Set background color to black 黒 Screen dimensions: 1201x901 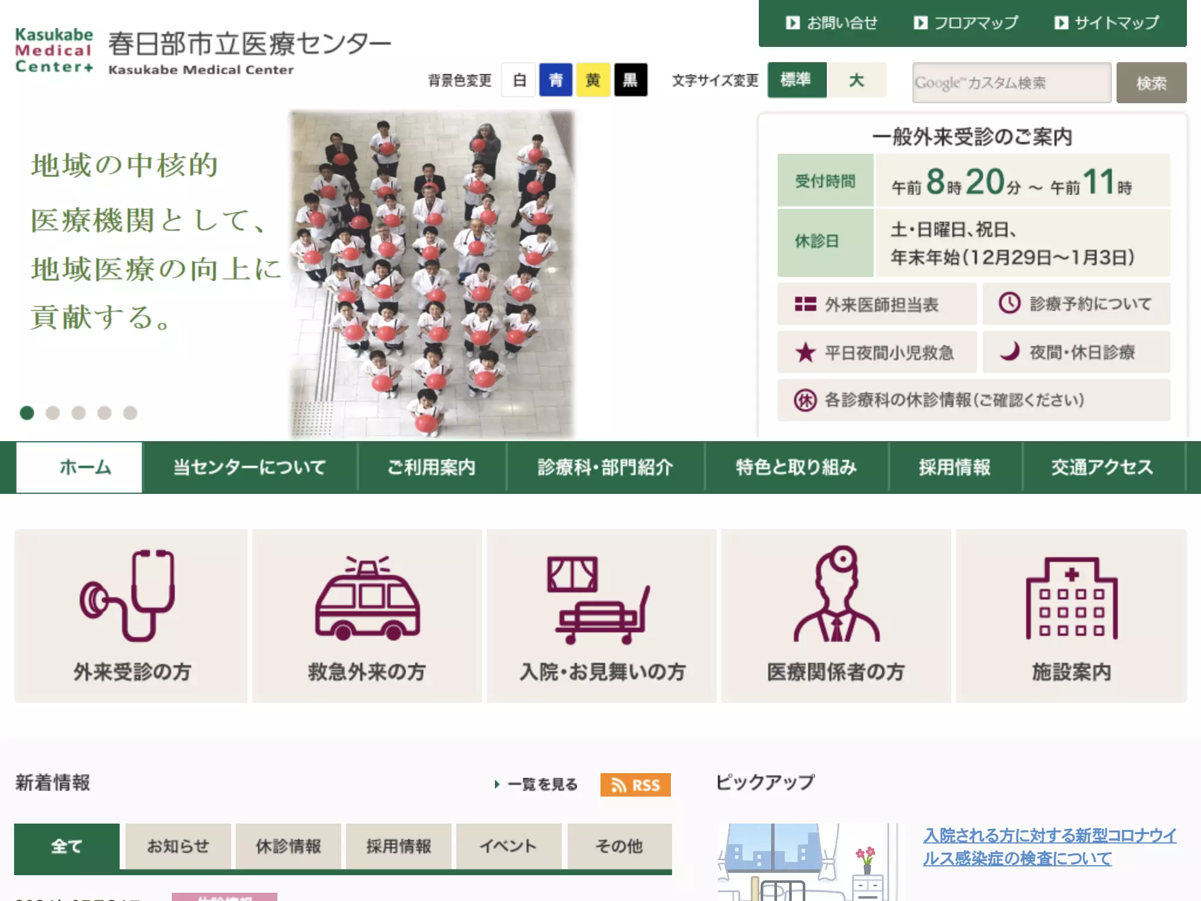point(630,80)
